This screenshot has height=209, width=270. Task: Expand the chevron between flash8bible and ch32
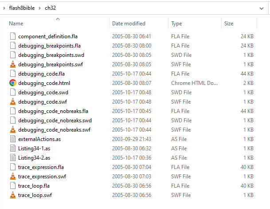click(39, 8)
